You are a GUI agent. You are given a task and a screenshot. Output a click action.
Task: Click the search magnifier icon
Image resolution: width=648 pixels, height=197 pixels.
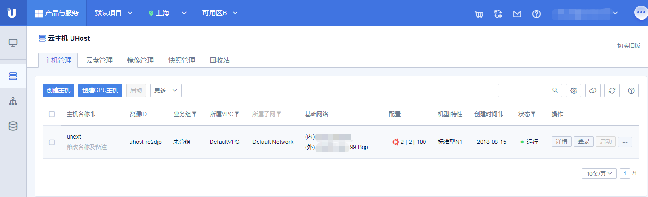[555, 90]
